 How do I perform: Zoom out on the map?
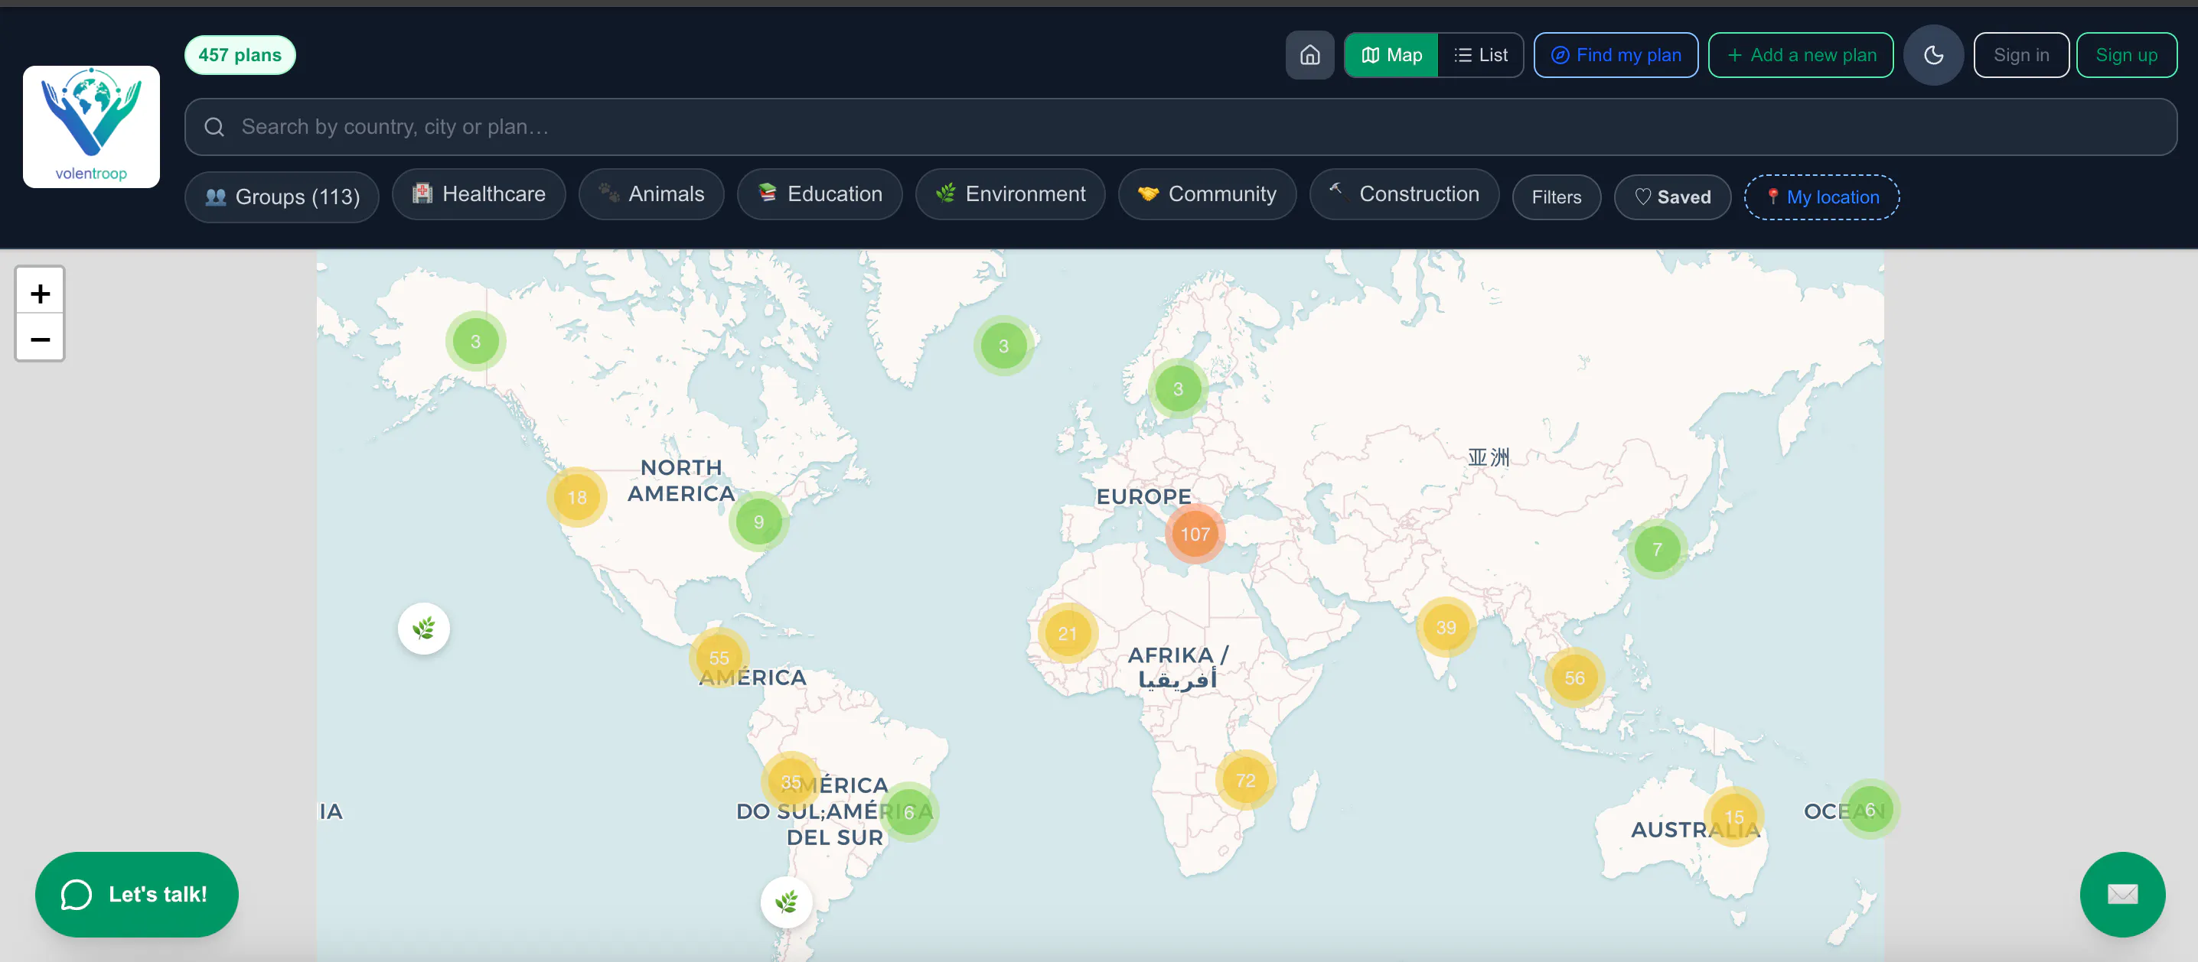pos(40,339)
